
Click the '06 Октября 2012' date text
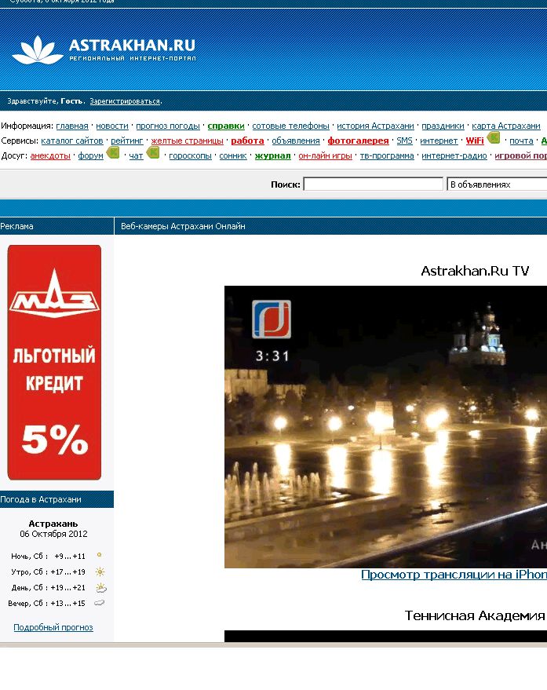(x=53, y=534)
